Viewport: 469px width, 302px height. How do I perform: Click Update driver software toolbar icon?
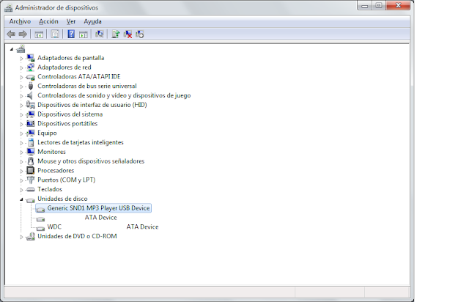click(116, 34)
